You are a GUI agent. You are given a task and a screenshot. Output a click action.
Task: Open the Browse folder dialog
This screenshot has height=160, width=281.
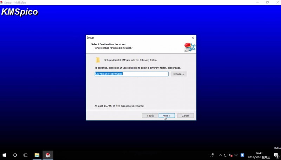click(x=179, y=74)
